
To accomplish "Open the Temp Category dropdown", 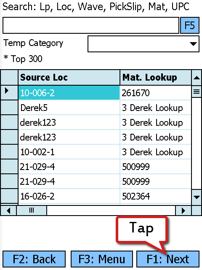I will point(144,44).
